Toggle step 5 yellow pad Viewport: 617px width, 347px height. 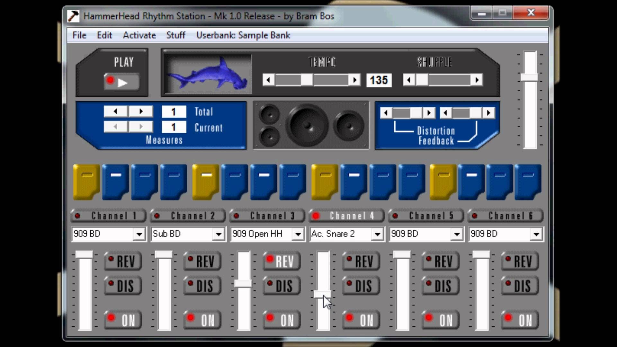[206, 182]
